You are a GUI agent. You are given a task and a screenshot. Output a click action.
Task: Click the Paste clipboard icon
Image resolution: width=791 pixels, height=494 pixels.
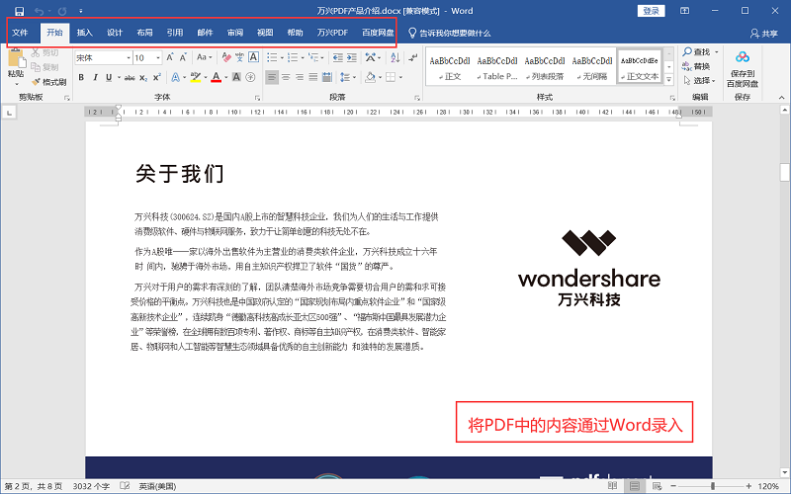click(x=16, y=59)
